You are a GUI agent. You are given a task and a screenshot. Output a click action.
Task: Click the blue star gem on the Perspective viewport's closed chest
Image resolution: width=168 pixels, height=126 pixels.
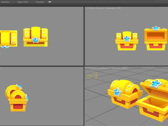[118, 92]
